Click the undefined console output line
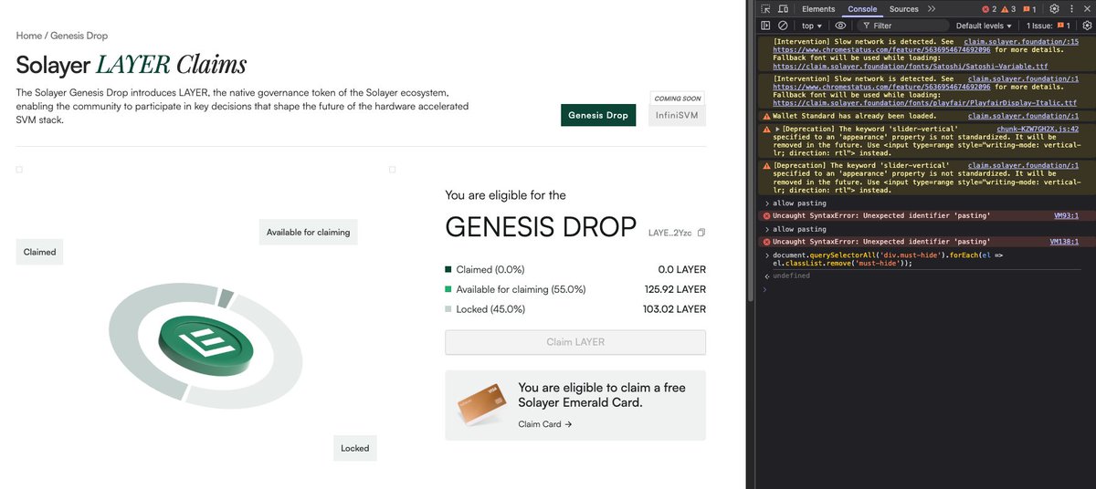The width and height of the screenshot is (1096, 489). pos(791,276)
